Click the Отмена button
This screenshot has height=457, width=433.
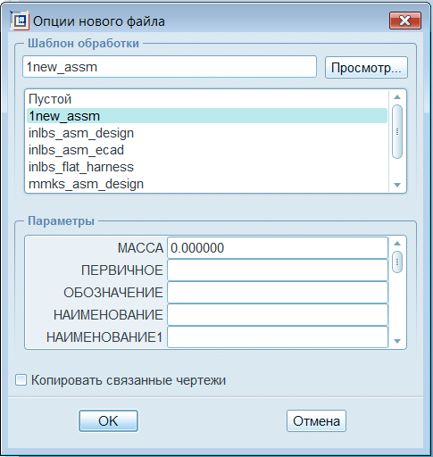[x=316, y=420]
